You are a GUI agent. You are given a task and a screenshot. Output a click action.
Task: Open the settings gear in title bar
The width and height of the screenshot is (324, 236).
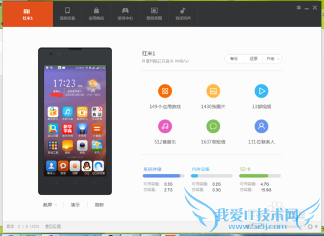tap(299, 8)
